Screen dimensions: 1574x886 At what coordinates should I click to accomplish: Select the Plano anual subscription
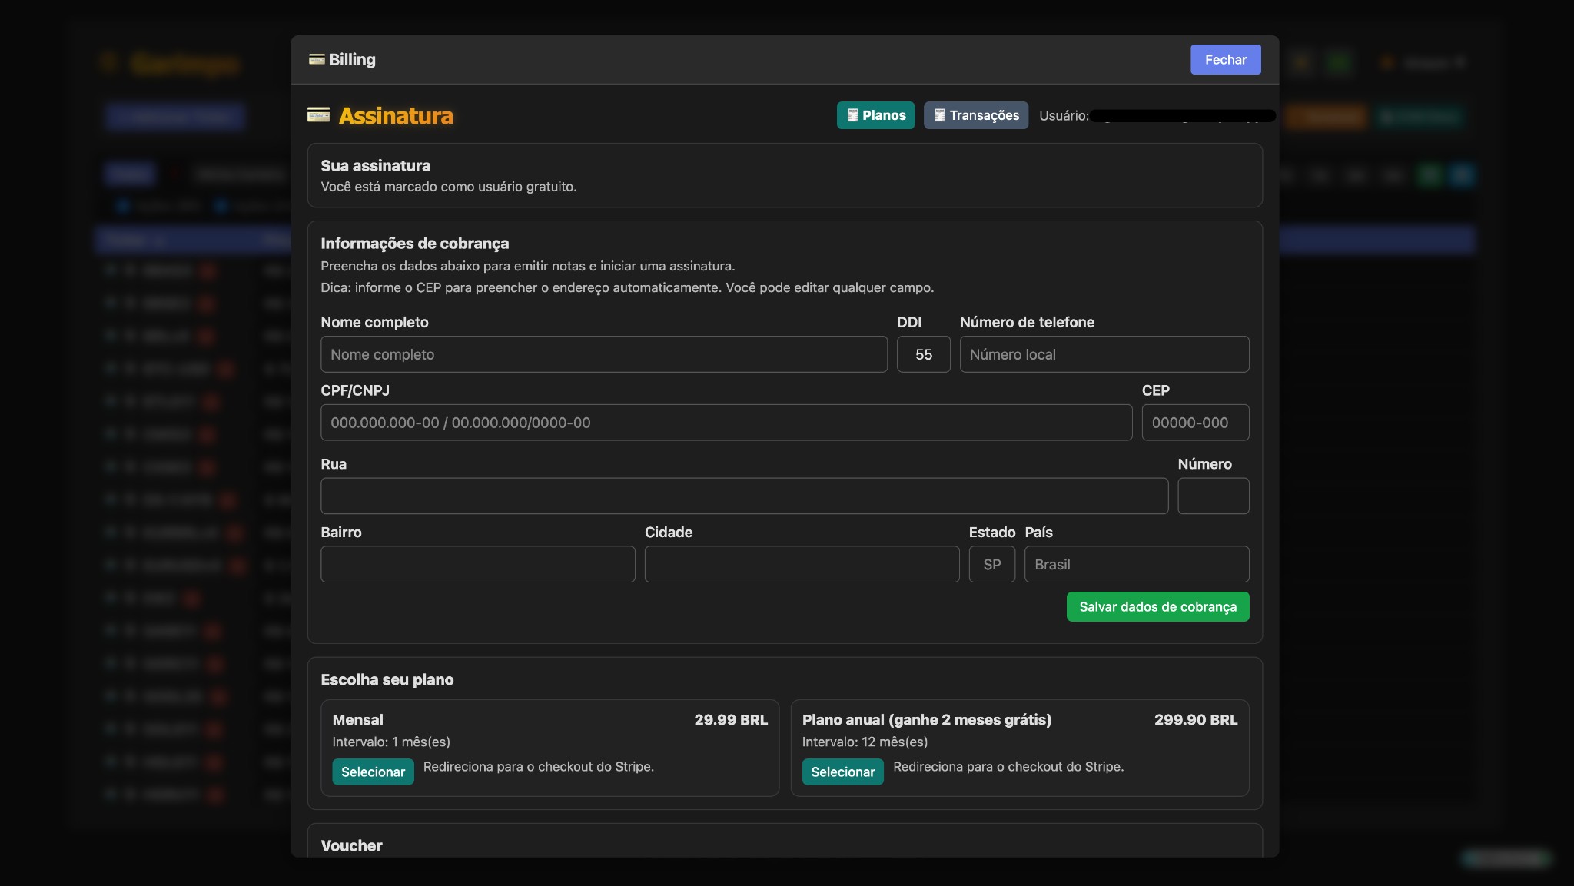842,772
